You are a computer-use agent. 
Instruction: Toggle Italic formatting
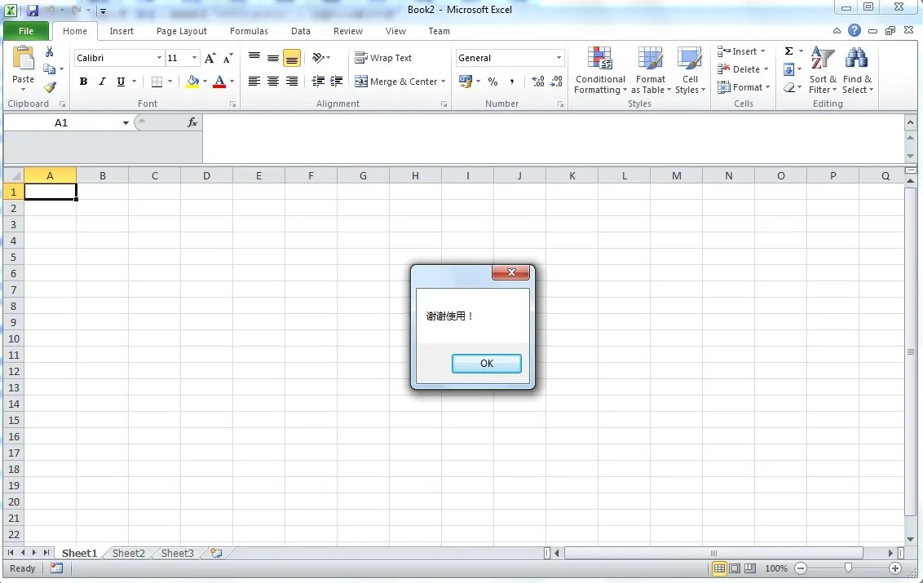(102, 82)
